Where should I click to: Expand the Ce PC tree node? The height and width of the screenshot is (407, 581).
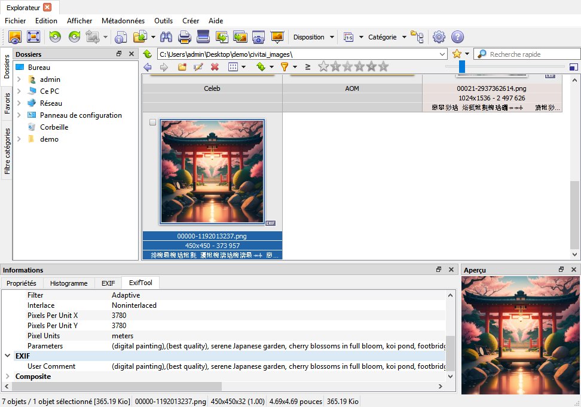[x=19, y=91]
